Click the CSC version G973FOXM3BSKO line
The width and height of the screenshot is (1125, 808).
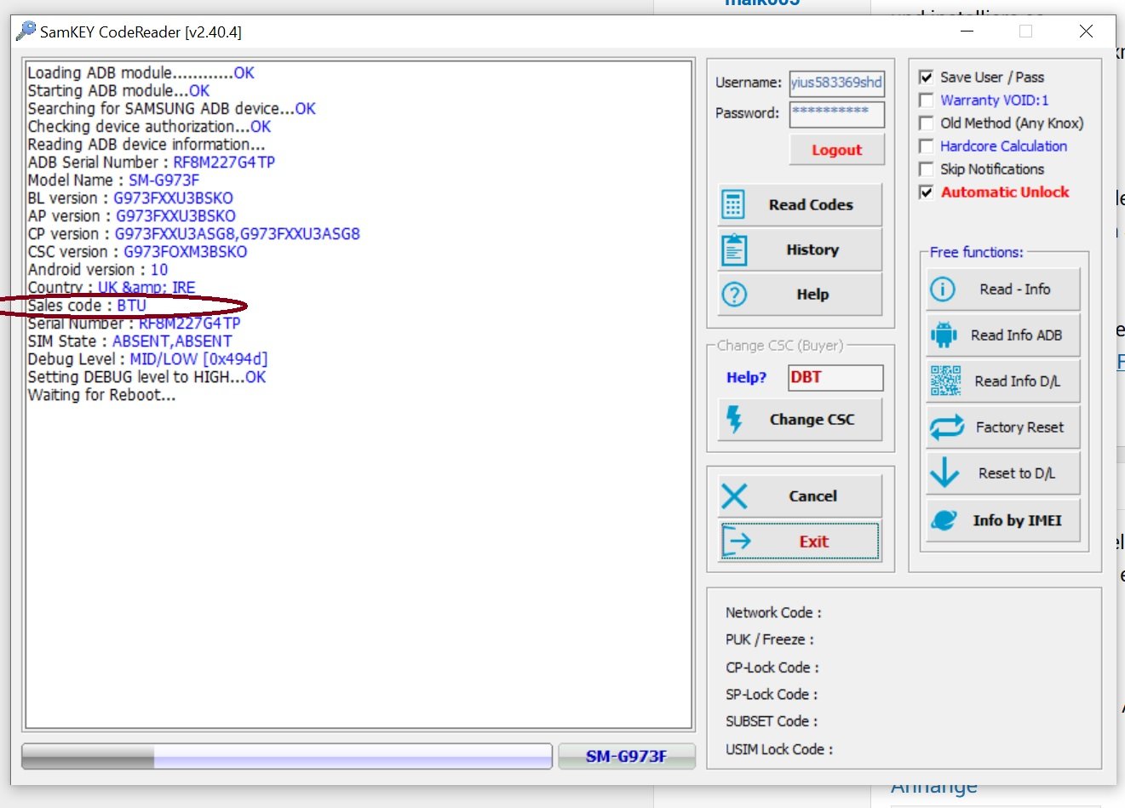[x=137, y=252]
